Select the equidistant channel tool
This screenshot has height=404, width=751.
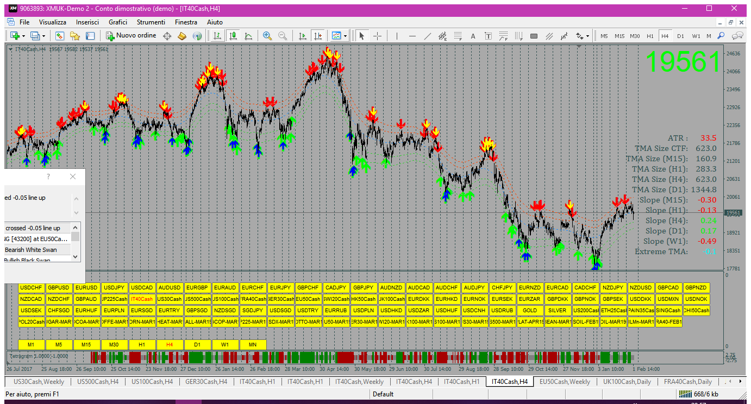443,36
